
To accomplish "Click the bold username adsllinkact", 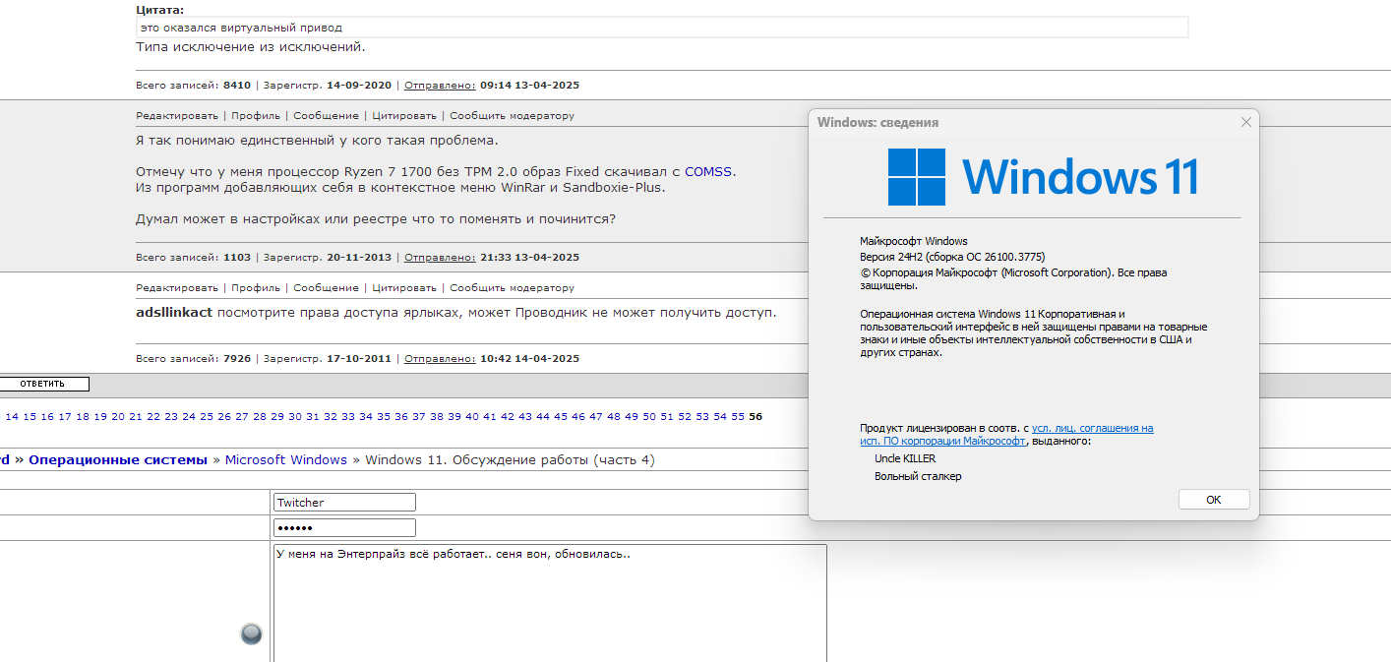I will [x=174, y=313].
